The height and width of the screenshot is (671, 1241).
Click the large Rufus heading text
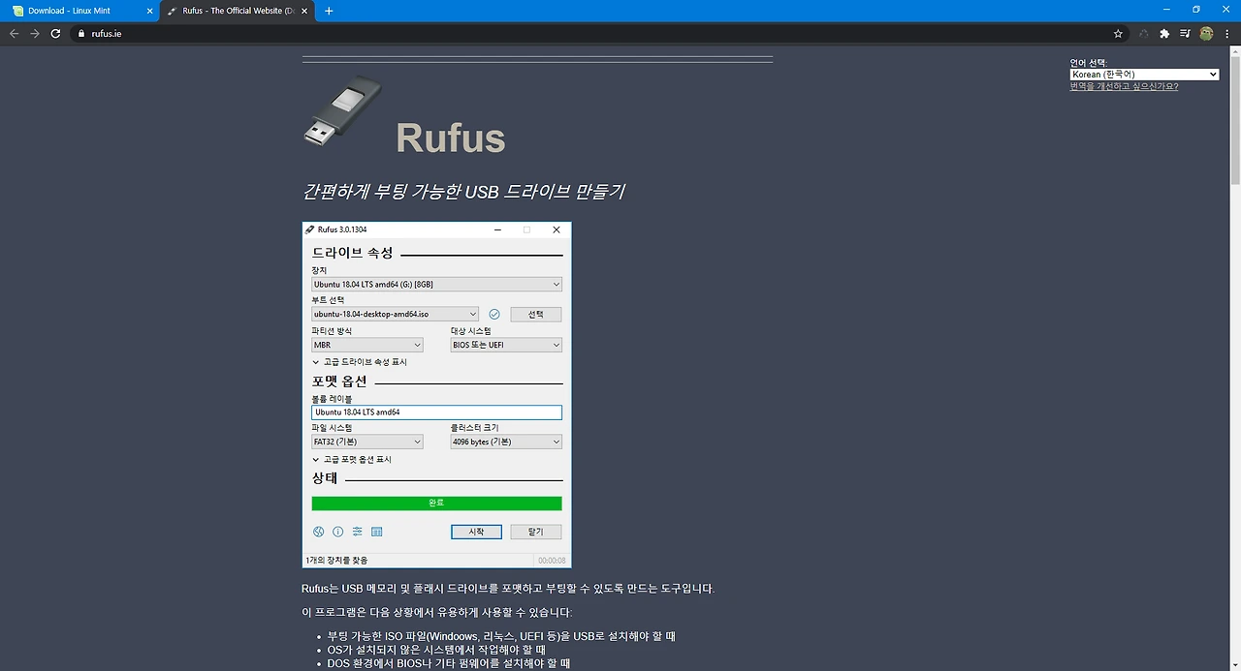click(451, 137)
